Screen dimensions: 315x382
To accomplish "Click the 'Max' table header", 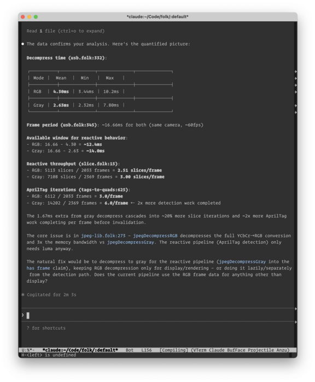I will coord(109,78).
